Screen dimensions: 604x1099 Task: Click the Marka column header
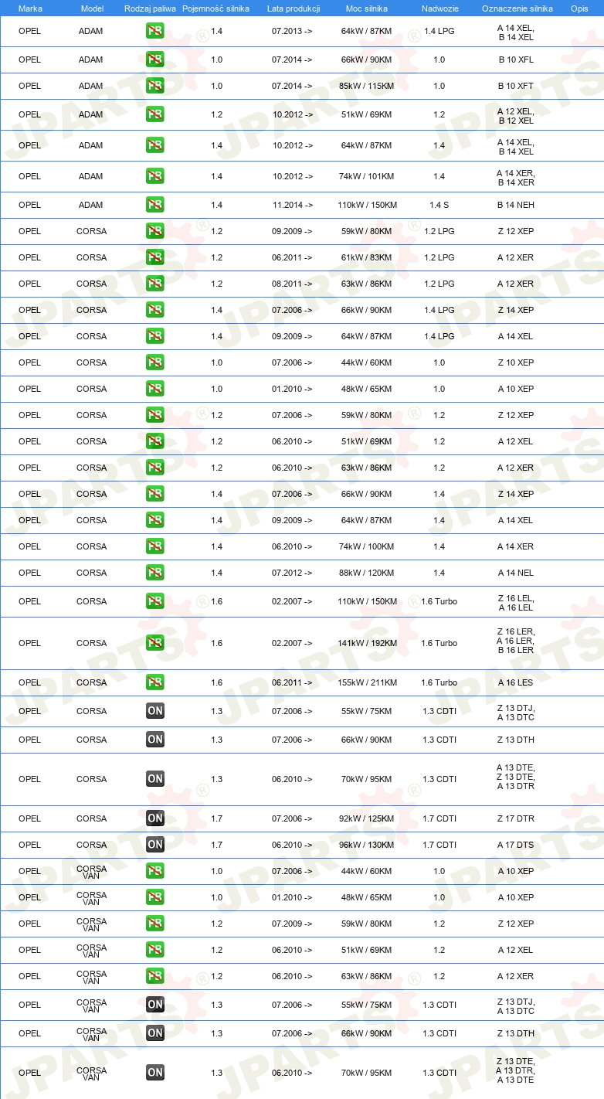coord(30,8)
